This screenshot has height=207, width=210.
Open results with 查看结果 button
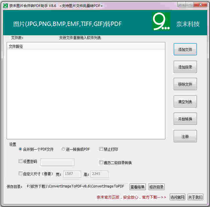[138, 187]
